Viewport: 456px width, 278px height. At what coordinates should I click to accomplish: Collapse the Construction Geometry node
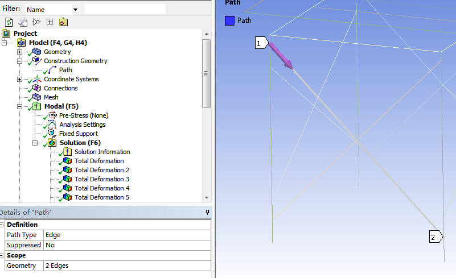pos(20,61)
